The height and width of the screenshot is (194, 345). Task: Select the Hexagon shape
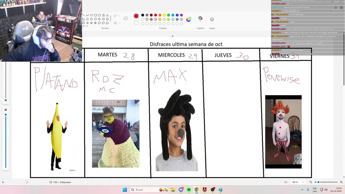tap(95, 19)
